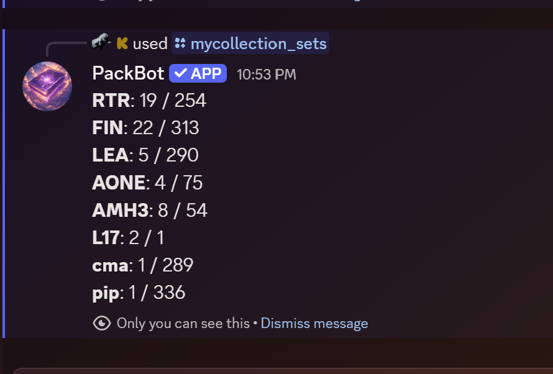
Task: Click the eye icon beside 'Only you can see this'
Action: coord(101,323)
